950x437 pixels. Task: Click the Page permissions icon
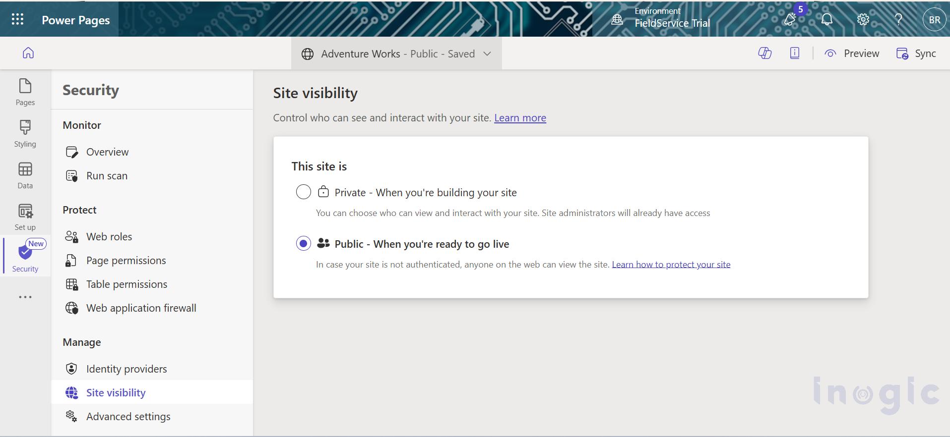pos(71,261)
